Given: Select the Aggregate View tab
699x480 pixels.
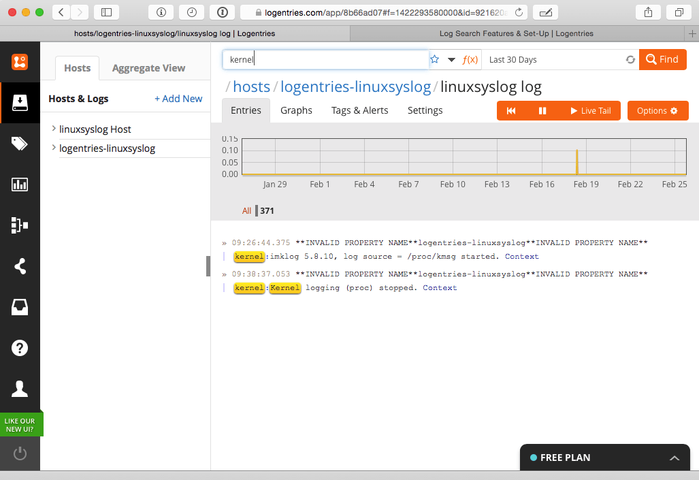Looking at the screenshot, I should coord(148,68).
